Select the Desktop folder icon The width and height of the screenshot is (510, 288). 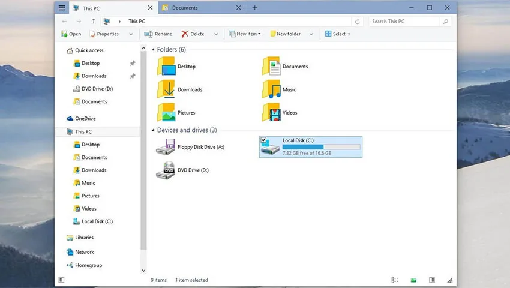tap(166, 66)
